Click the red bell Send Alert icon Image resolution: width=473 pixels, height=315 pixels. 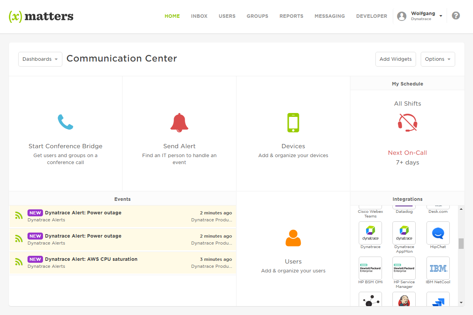point(179,123)
